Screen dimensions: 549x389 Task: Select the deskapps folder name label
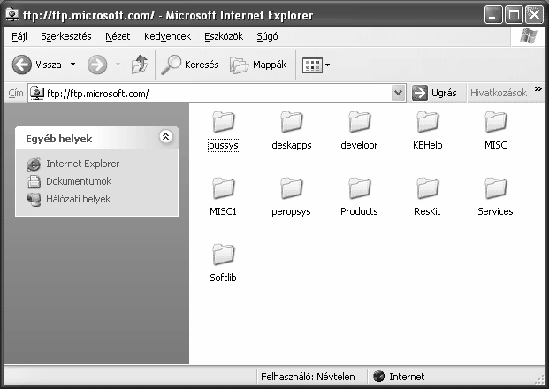pyautogui.click(x=292, y=145)
